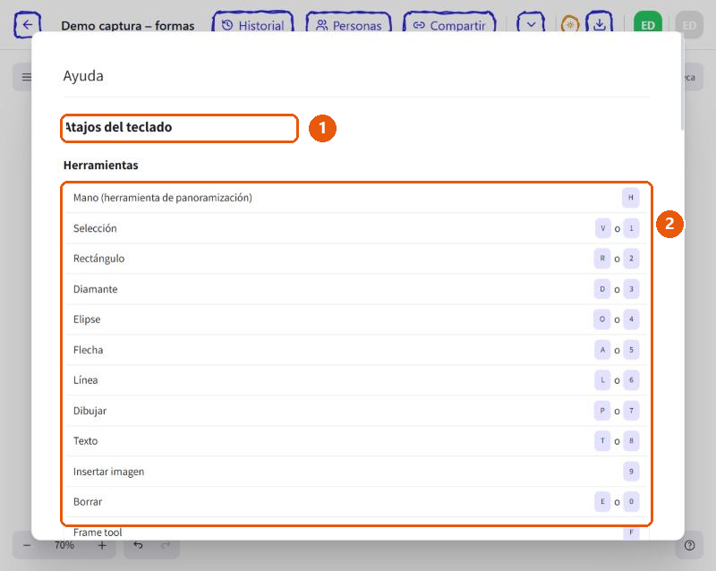Click the "Elipse" shortcut row label
This screenshot has height=571, width=716.
click(87, 320)
